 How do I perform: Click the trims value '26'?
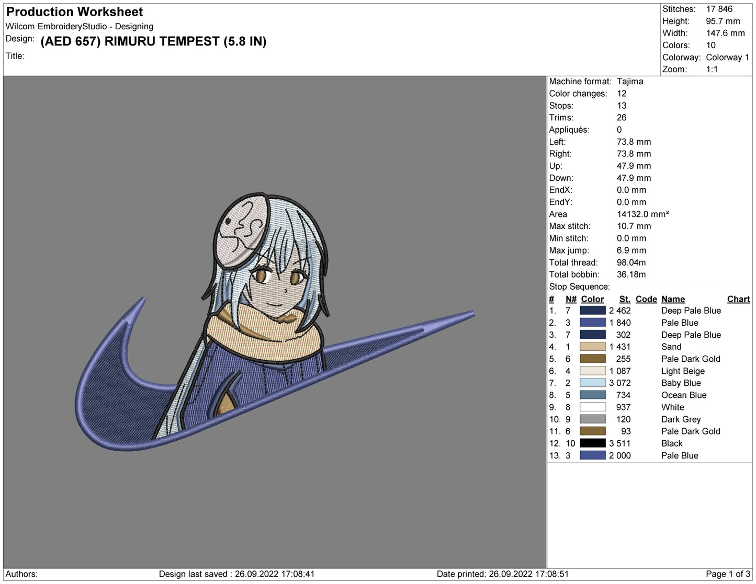[x=622, y=117]
